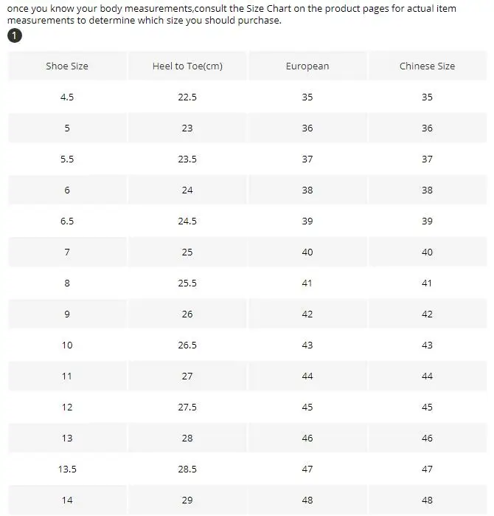Screen dimensions: 494x516
Task: Select shoe size 4.5 cell
Action: pyautogui.click(x=67, y=97)
